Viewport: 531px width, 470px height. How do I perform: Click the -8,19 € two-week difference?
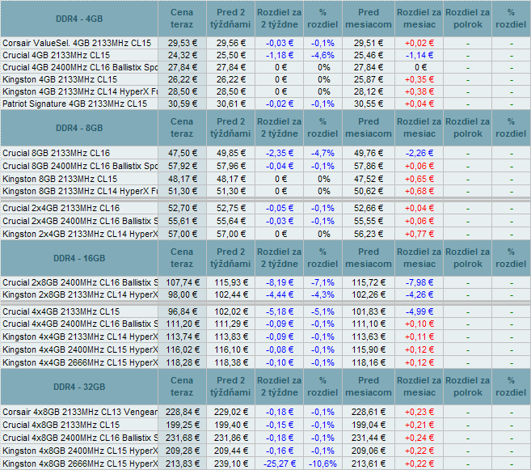280,282
